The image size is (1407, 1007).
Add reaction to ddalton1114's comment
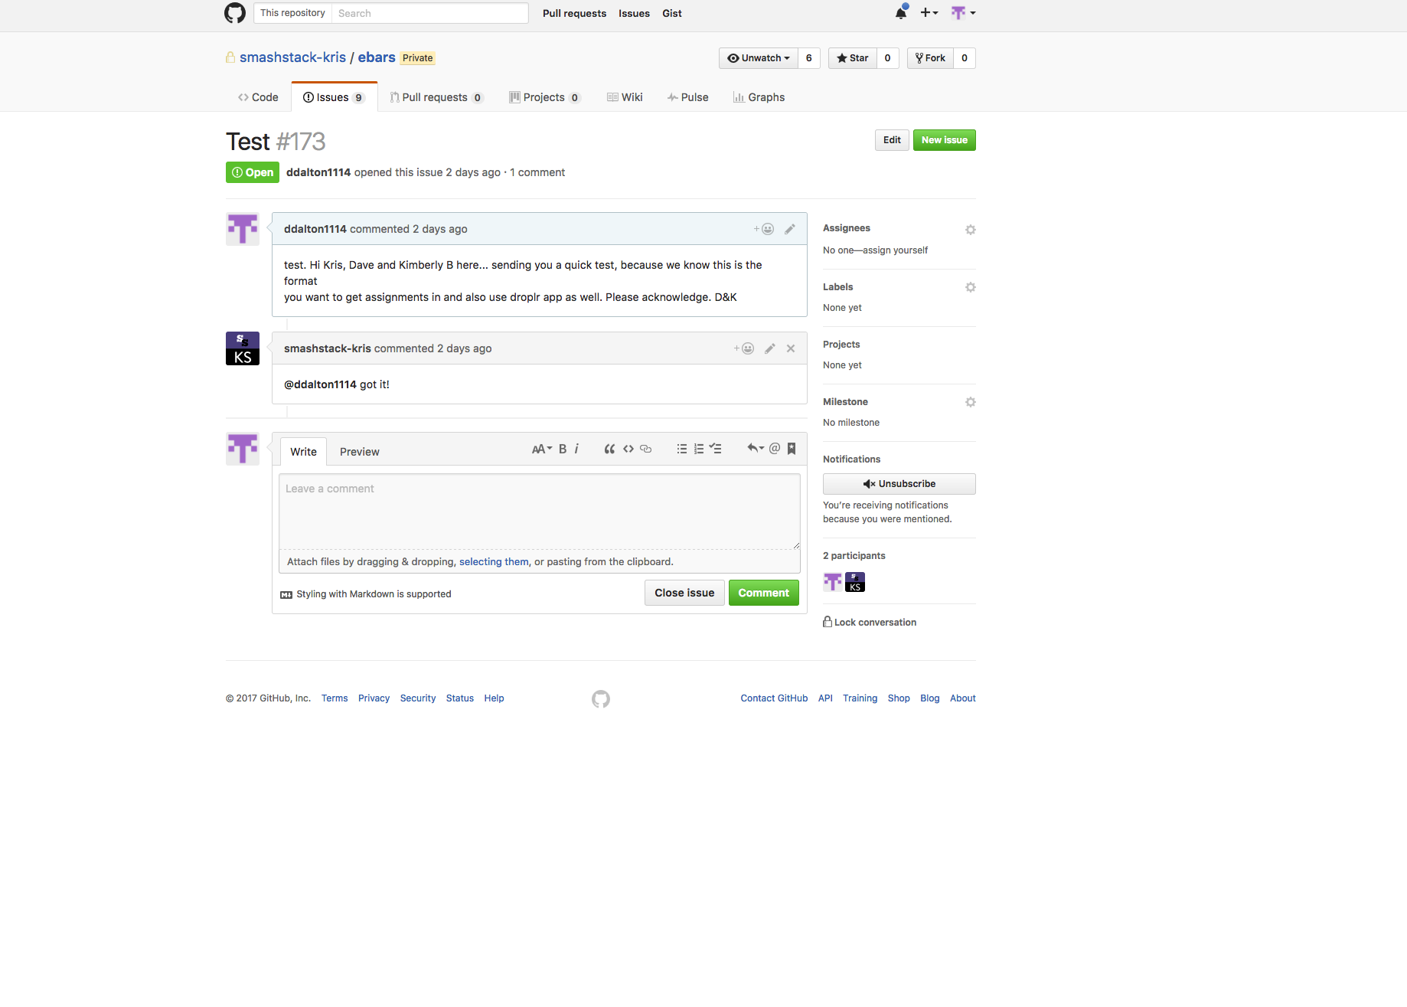[x=764, y=229]
